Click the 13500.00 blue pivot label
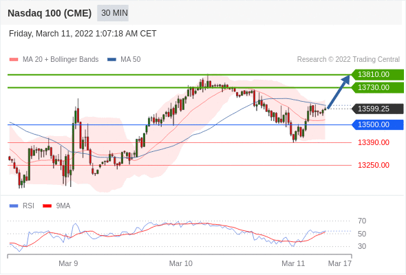This screenshot has height=275, width=406. [378, 124]
